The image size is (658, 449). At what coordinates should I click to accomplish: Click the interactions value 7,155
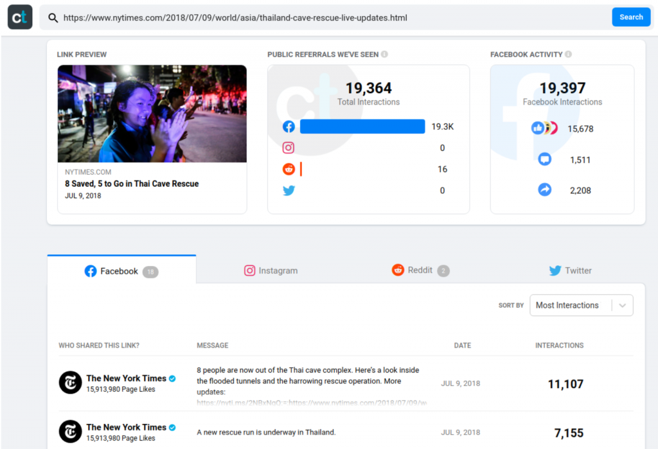[x=569, y=433]
